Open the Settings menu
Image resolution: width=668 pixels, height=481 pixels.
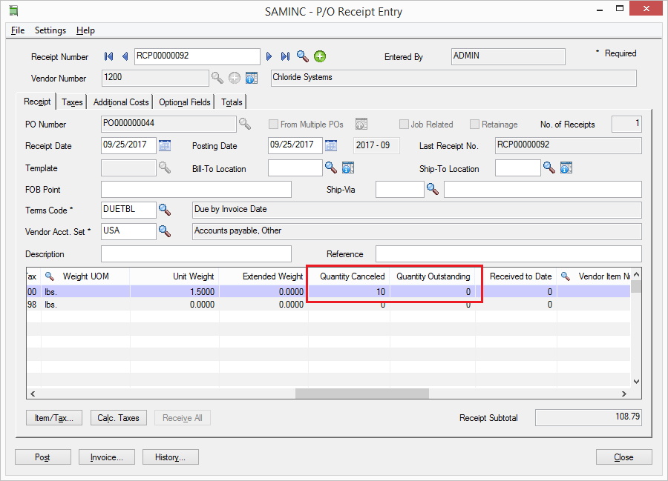tap(50, 30)
